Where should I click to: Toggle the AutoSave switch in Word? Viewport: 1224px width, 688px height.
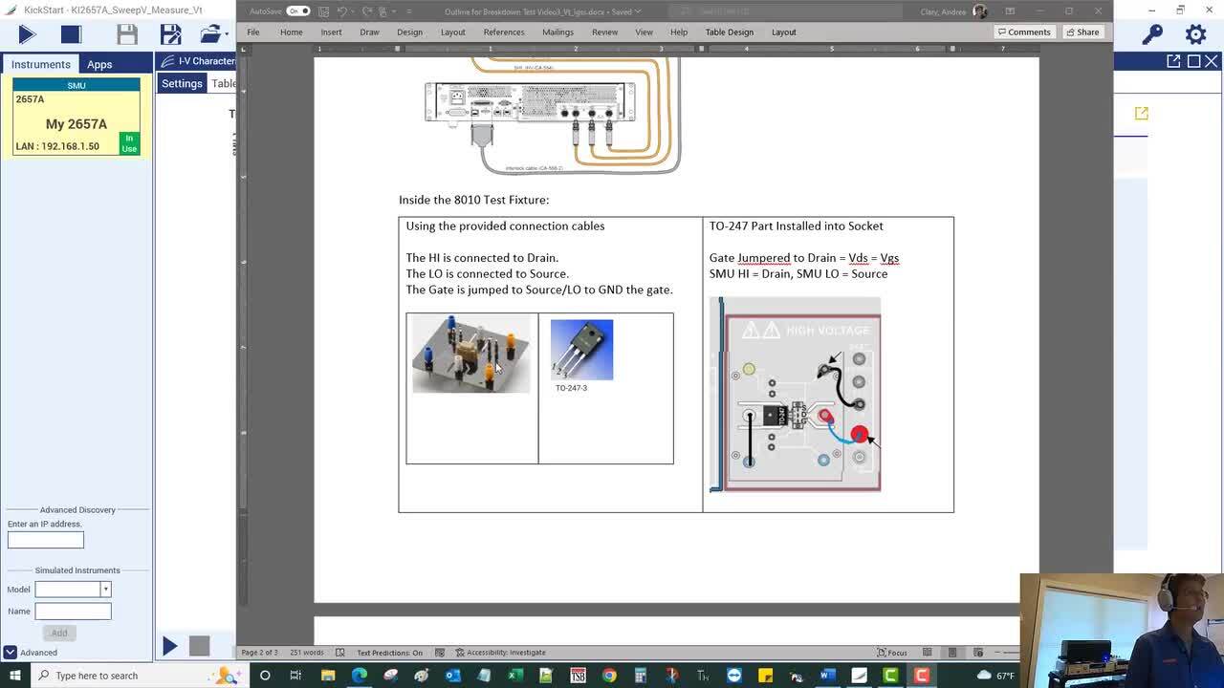297,11
